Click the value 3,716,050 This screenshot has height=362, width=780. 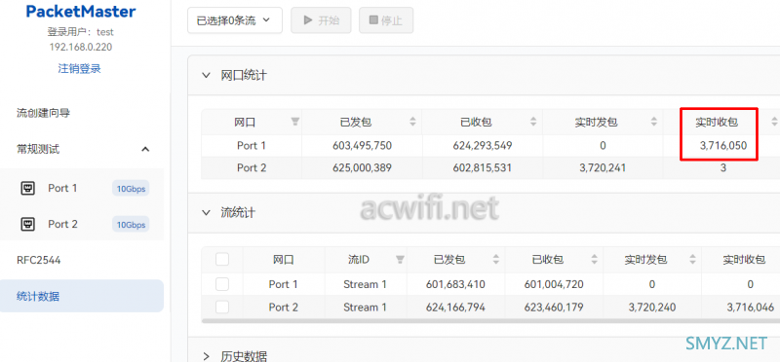723,146
